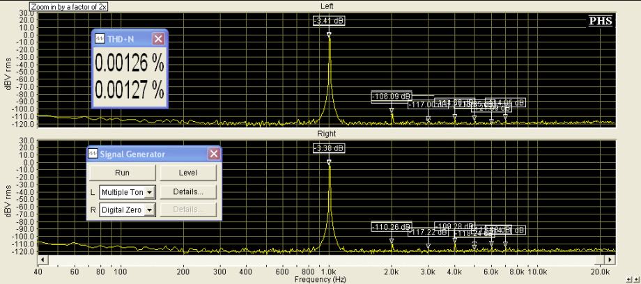This screenshot has width=641, height=284.
Task: Click the horizontal scrollbar right arrow
Action: point(610,260)
